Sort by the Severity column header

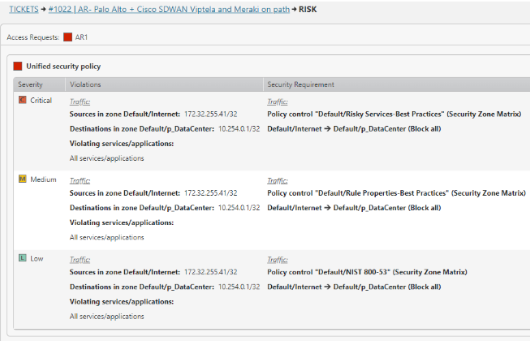[31, 84]
